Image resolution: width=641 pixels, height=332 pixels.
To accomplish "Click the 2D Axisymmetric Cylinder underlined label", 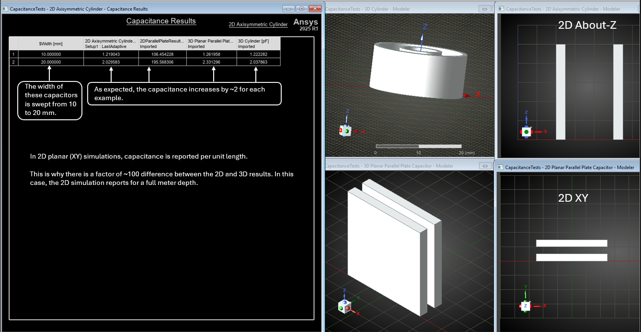I will click(258, 24).
